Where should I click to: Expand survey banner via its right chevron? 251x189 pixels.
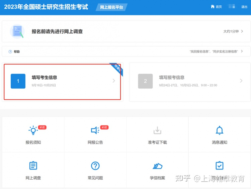pos(242,31)
